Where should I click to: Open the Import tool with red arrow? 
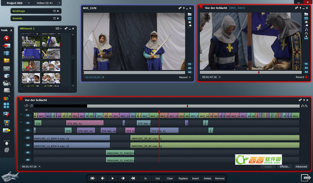[7, 46]
